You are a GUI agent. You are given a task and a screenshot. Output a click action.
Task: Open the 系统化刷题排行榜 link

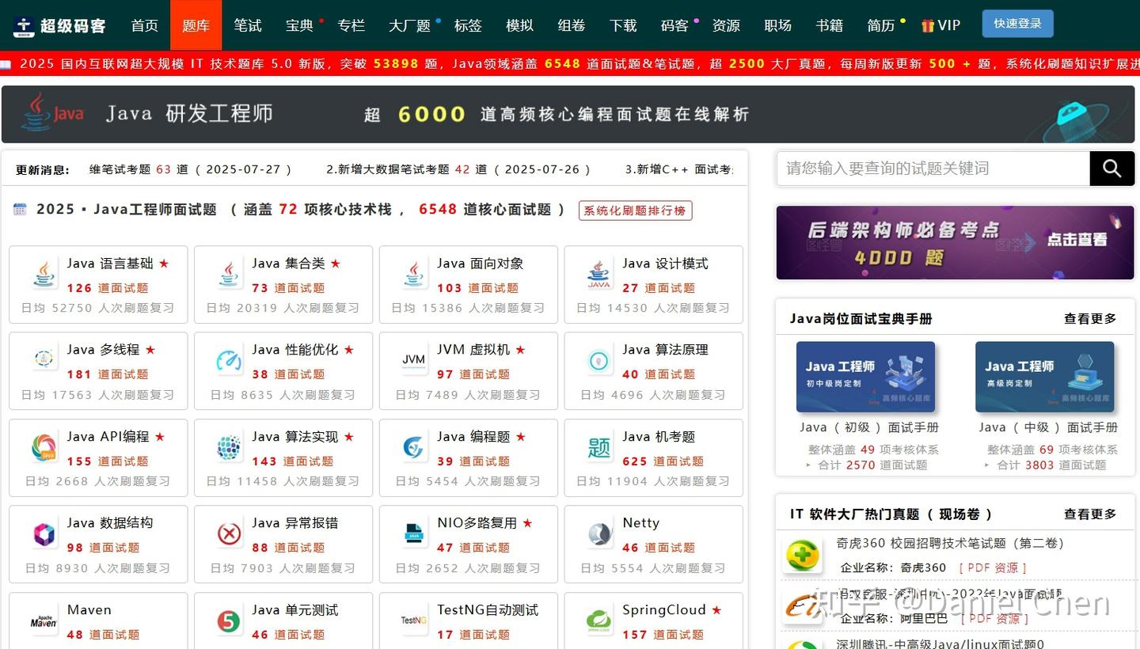pyautogui.click(x=635, y=211)
